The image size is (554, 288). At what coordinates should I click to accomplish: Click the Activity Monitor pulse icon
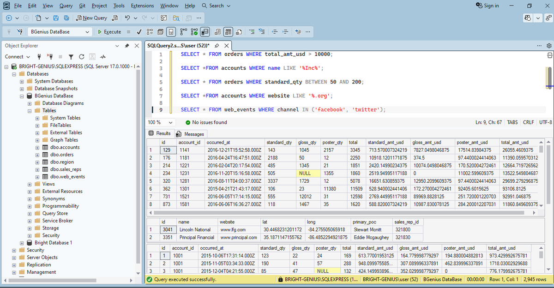point(103,57)
